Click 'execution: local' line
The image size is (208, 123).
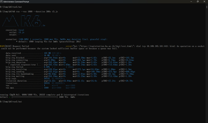pos(15,30)
